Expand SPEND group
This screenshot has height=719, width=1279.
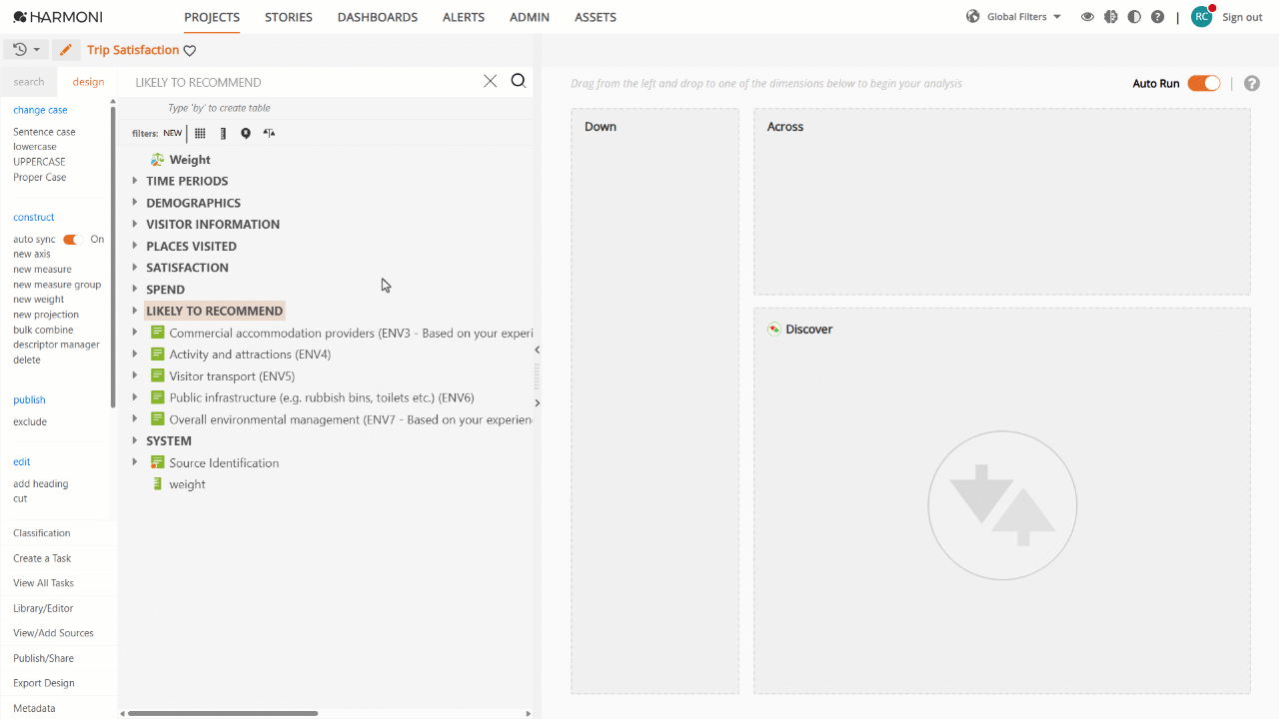pos(135,290)
